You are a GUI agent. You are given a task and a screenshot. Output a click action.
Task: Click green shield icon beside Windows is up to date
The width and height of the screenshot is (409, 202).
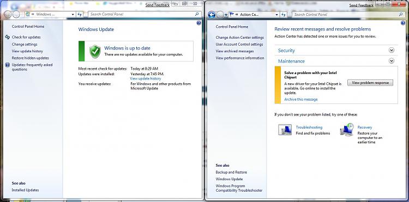pyautogui.click(x=95, y=51)
